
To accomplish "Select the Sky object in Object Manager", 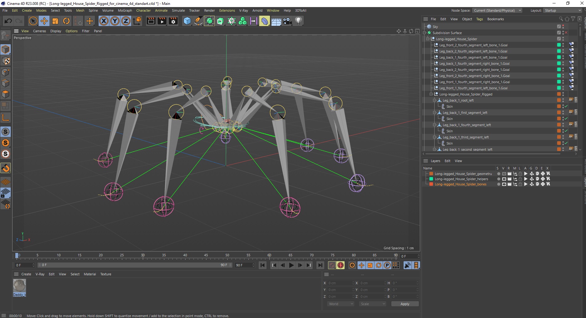I will point(435,27).
